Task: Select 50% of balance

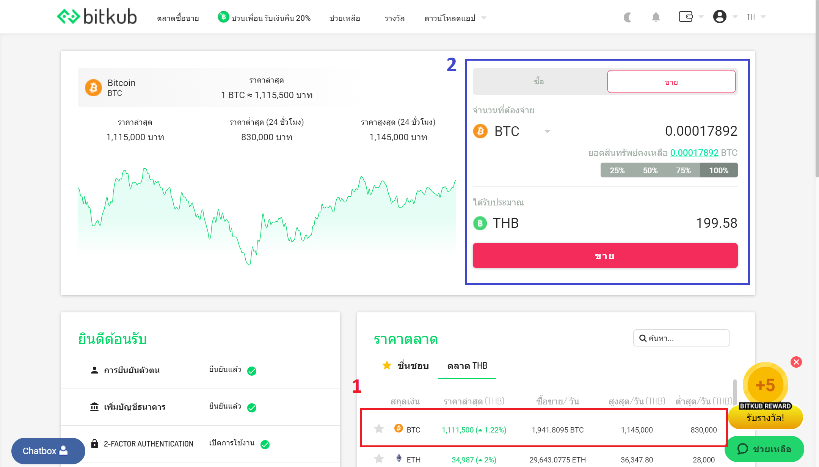Action: coord(650,170)
